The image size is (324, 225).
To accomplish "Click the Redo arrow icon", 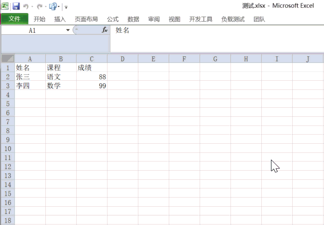I will click(x=40, y=7).
